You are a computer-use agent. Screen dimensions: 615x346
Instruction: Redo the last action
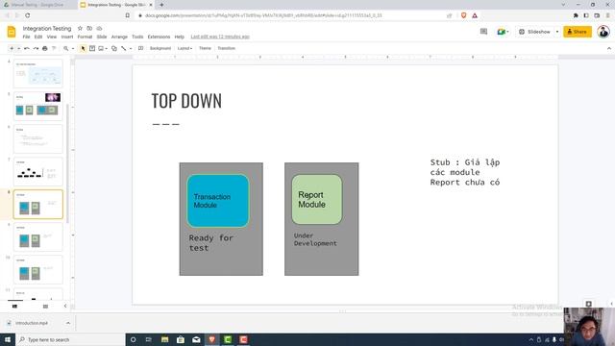pos(36,48)
